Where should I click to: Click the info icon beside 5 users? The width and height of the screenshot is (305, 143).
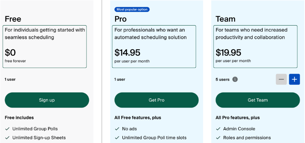coord(235,79)
